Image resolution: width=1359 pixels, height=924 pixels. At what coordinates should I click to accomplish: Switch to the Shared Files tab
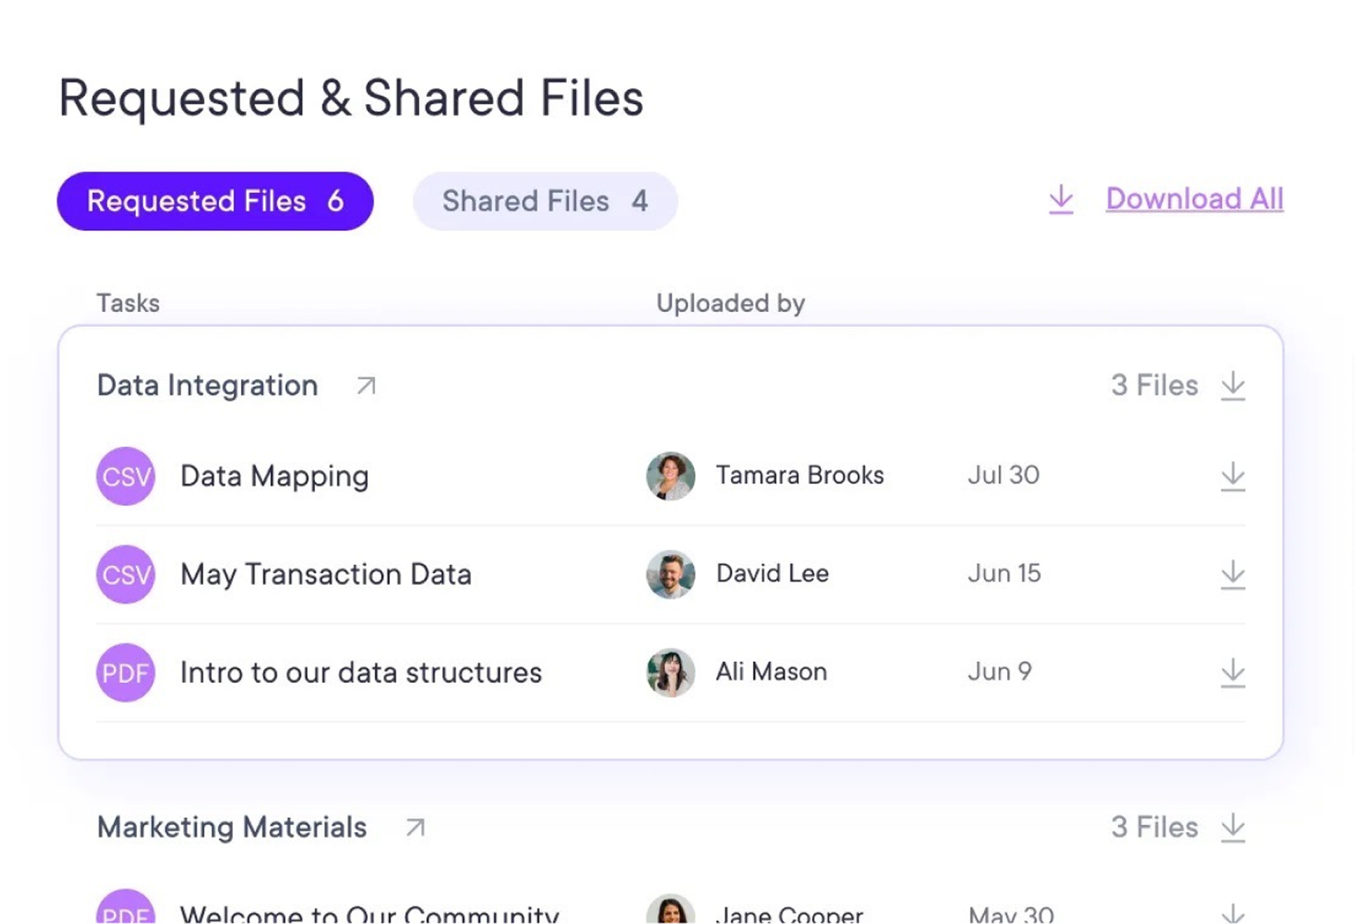pos(544,201)
